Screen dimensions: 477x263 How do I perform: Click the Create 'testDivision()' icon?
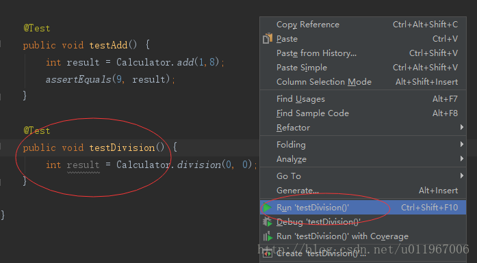click(268, 253)
